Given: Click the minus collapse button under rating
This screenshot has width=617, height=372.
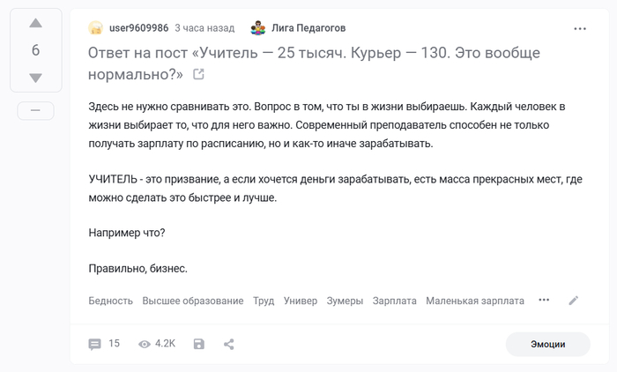Looking at the screenshot, I should click(35, 110).
